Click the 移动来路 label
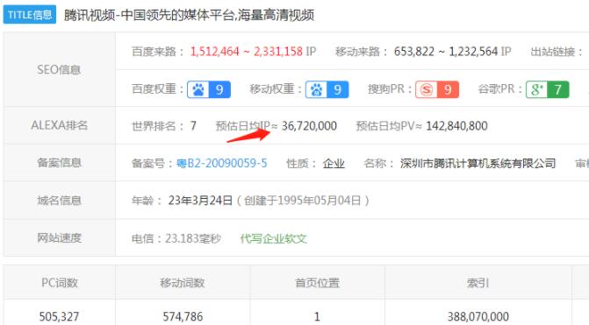This screenshot has height=325, width=589. point(361,52)
